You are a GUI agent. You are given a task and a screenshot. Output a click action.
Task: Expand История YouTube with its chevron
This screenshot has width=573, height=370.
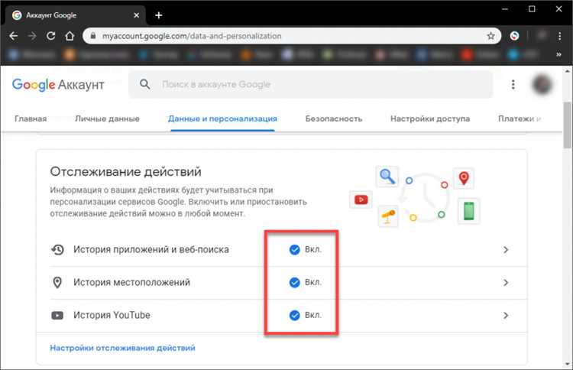point(506,315)
